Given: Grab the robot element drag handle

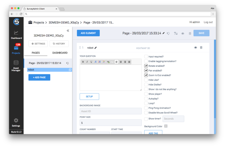Looking at the screenshot, I should [80, 48].
